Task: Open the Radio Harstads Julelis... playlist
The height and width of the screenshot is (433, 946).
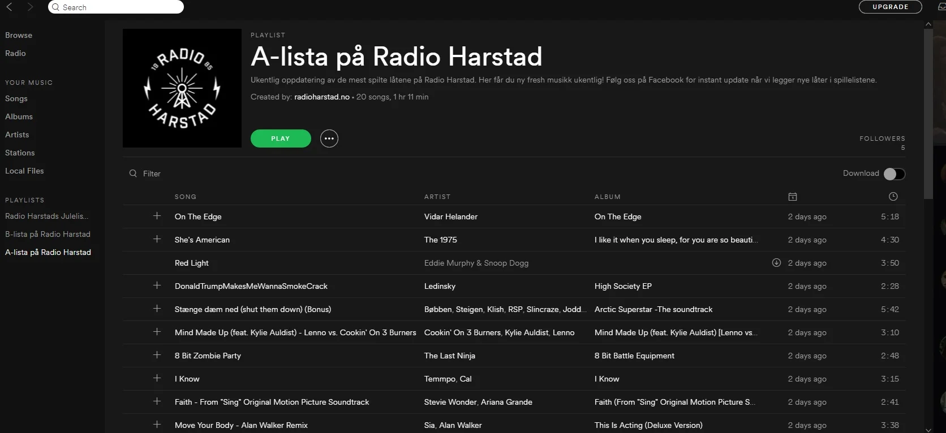Action: [47, 216]
